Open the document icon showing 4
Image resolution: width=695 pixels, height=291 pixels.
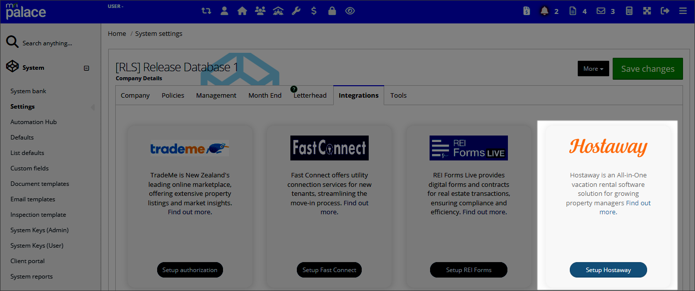pos(573,10)
